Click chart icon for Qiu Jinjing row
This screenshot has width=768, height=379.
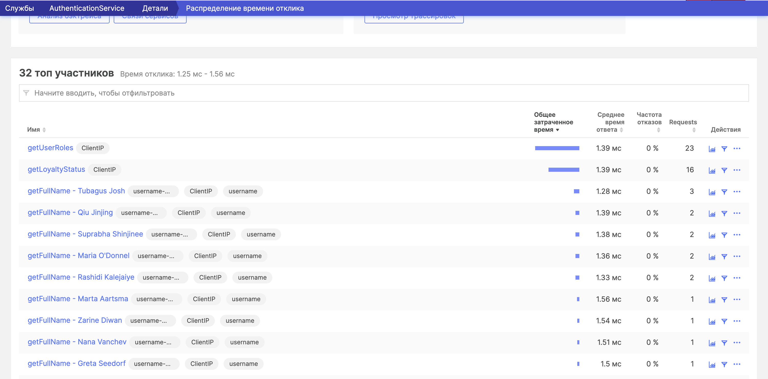(x=712, y=213)
